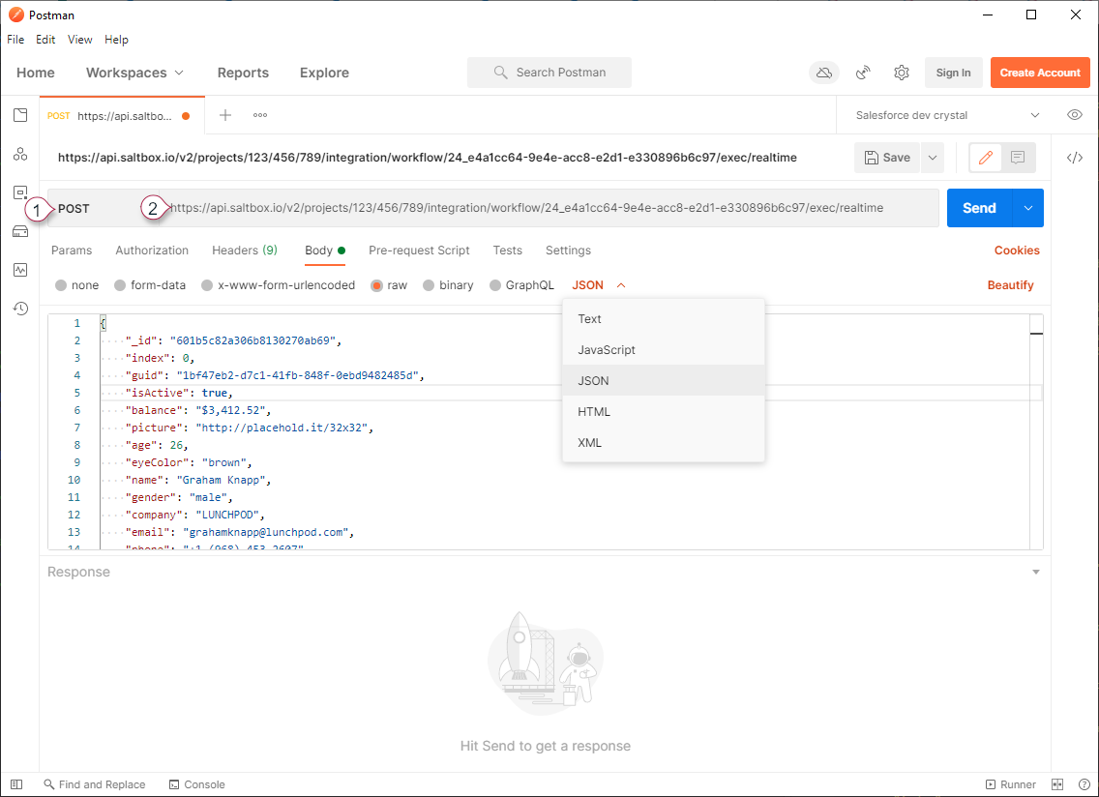This screenshot has height=797, width=1099.
Task: Collapse the Response panel arrow
Action: click(1036, 572)
